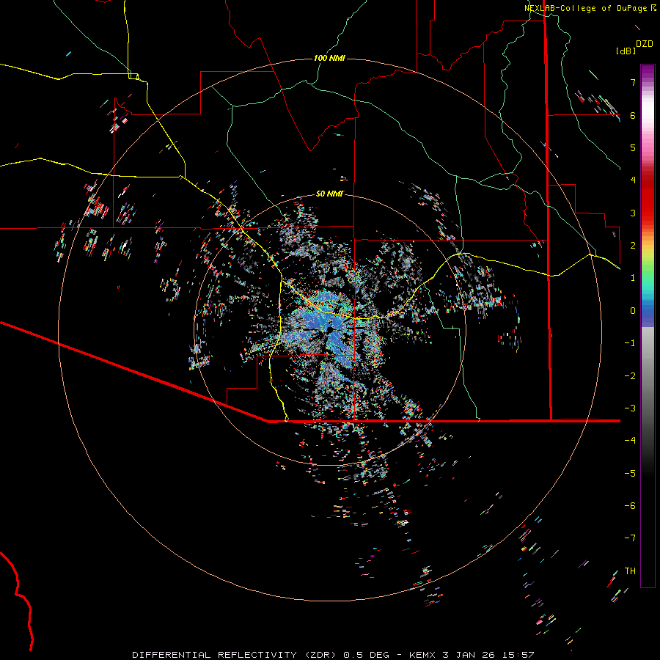Click the TH label on the color scale
The height and width of the screenshot is (660, 660).
tap(630, 571)
